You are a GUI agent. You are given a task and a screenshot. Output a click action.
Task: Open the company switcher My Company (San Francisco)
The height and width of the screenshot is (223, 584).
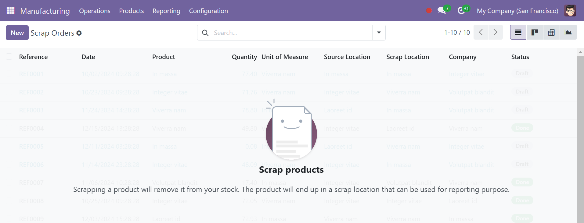[517, 11]
